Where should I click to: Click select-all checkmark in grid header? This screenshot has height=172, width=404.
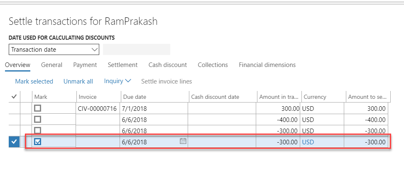pyautogui.click(x=14, y=97)
